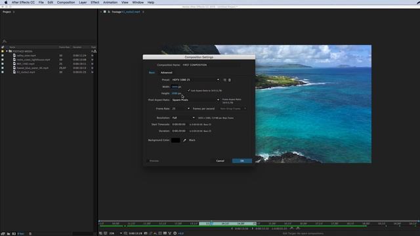Screen dimensions: 420x236
Task: Click the Interpret Footage icon at panel bottom
Action: [3, 233]
